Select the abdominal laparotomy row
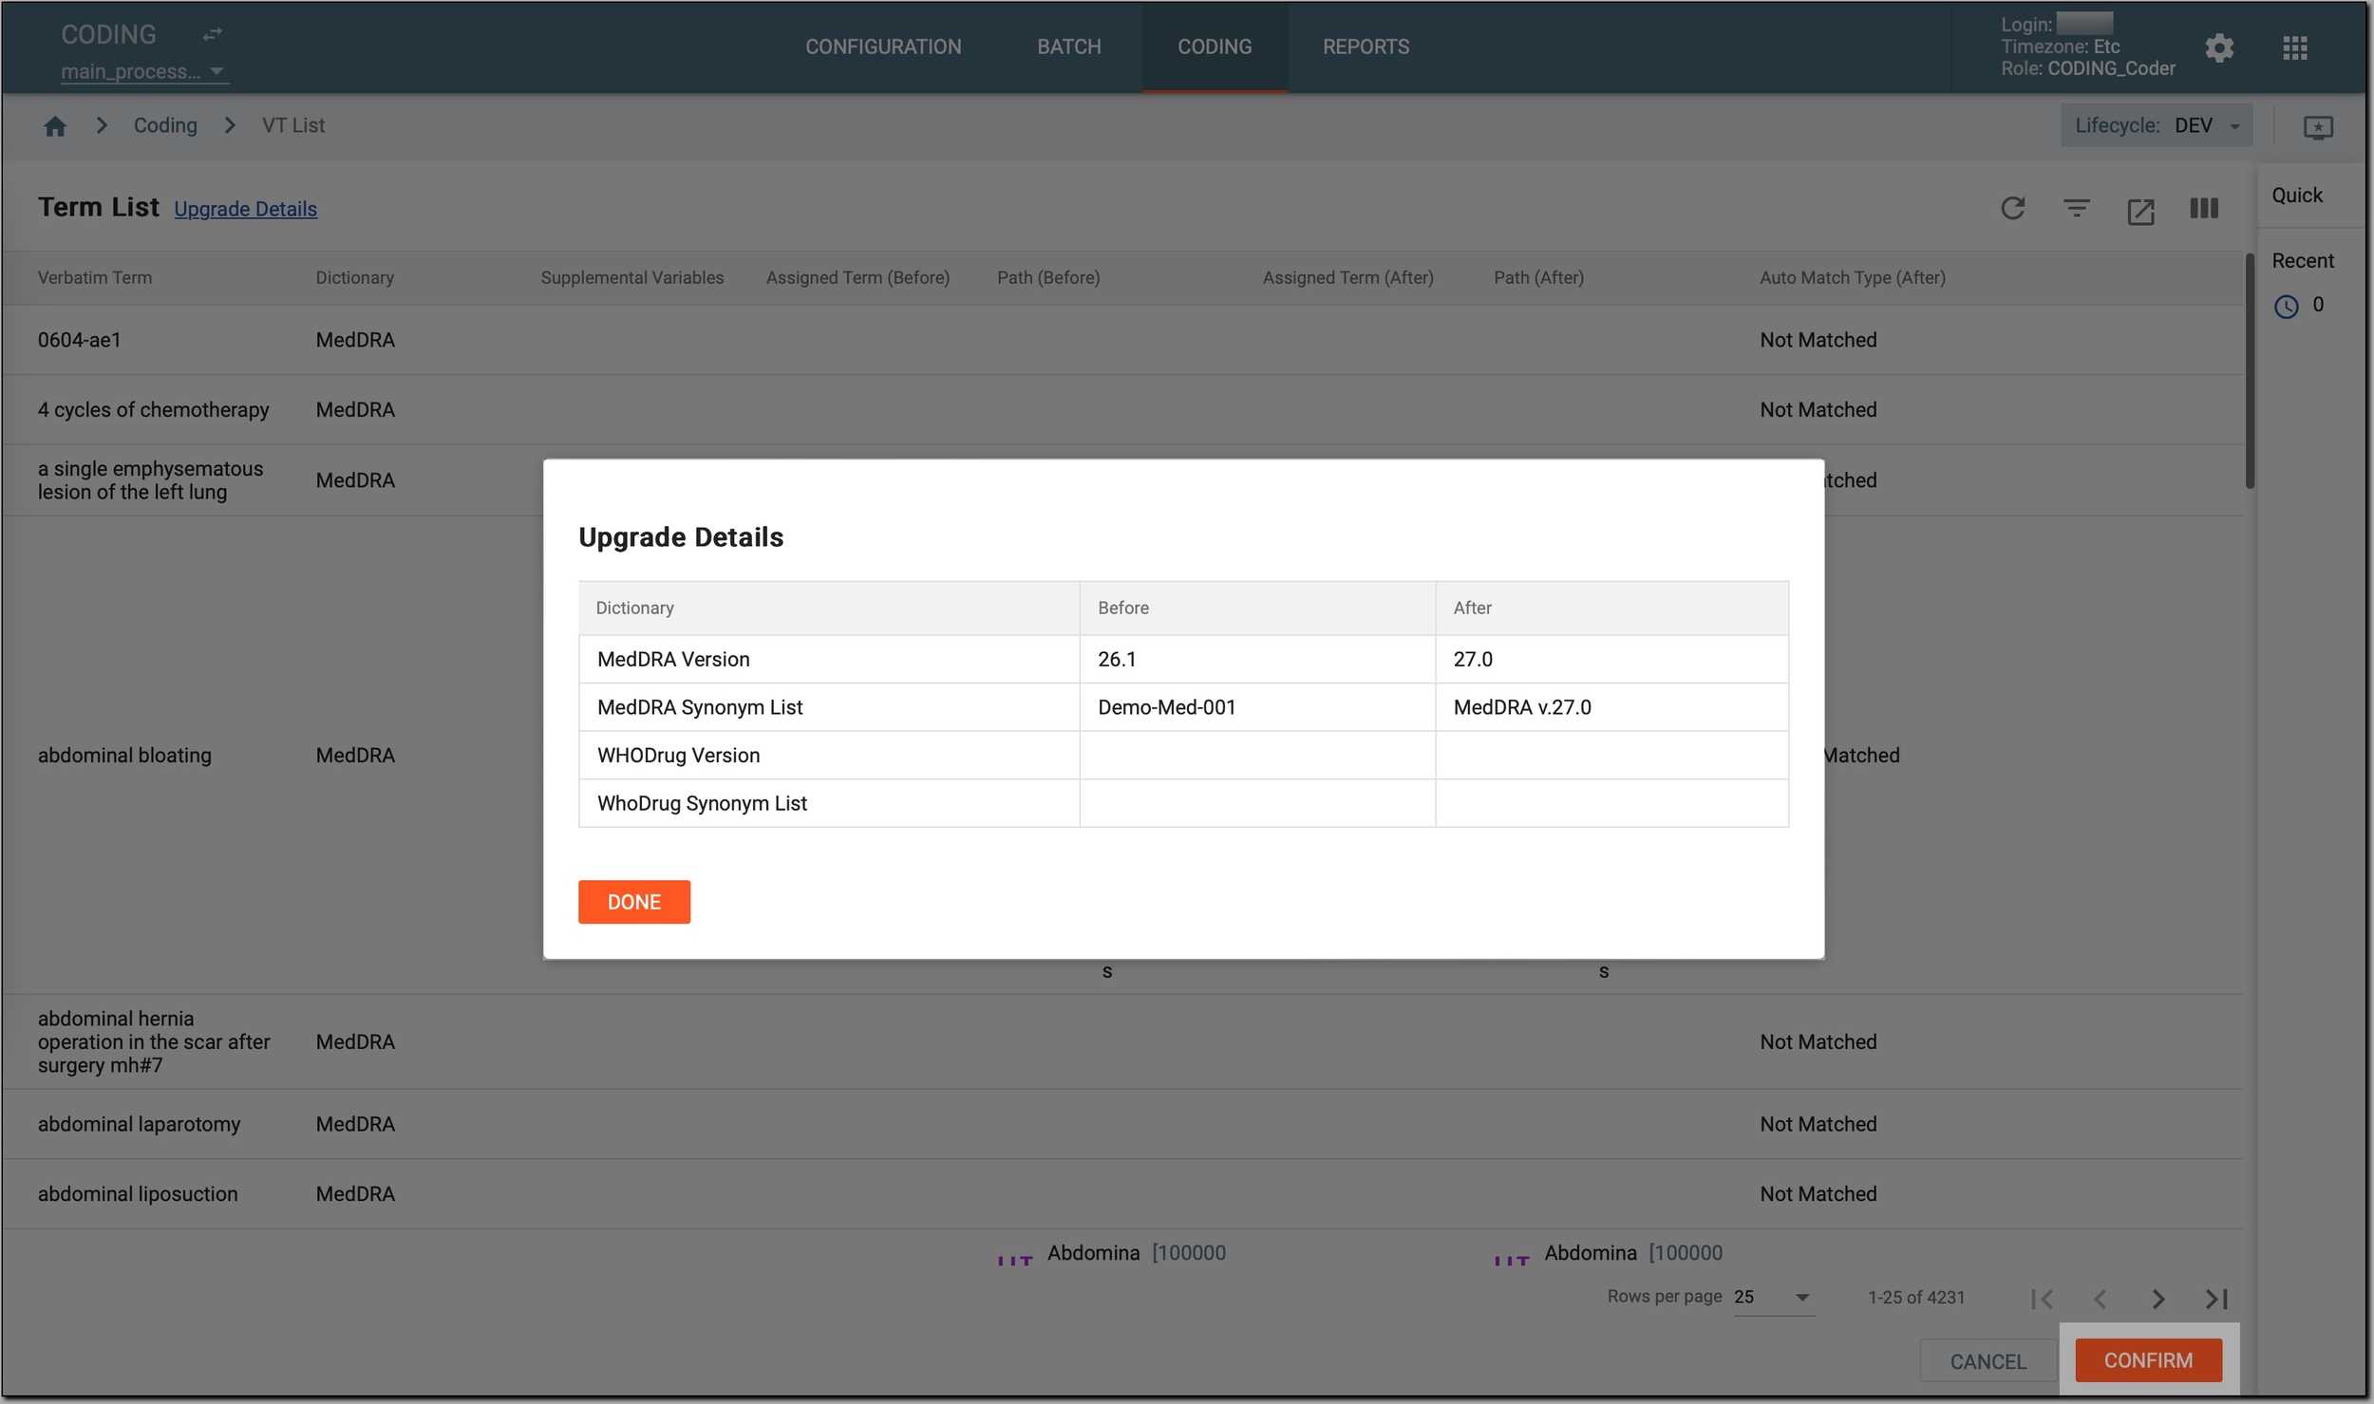Screen dimensions: 2374x1404 click(x=1122, y=1123)
